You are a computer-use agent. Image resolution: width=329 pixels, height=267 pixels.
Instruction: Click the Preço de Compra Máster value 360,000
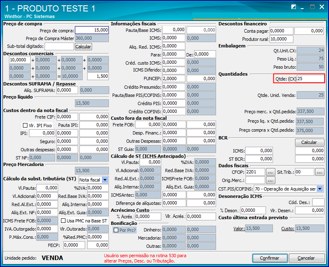(x=92, y=38)
